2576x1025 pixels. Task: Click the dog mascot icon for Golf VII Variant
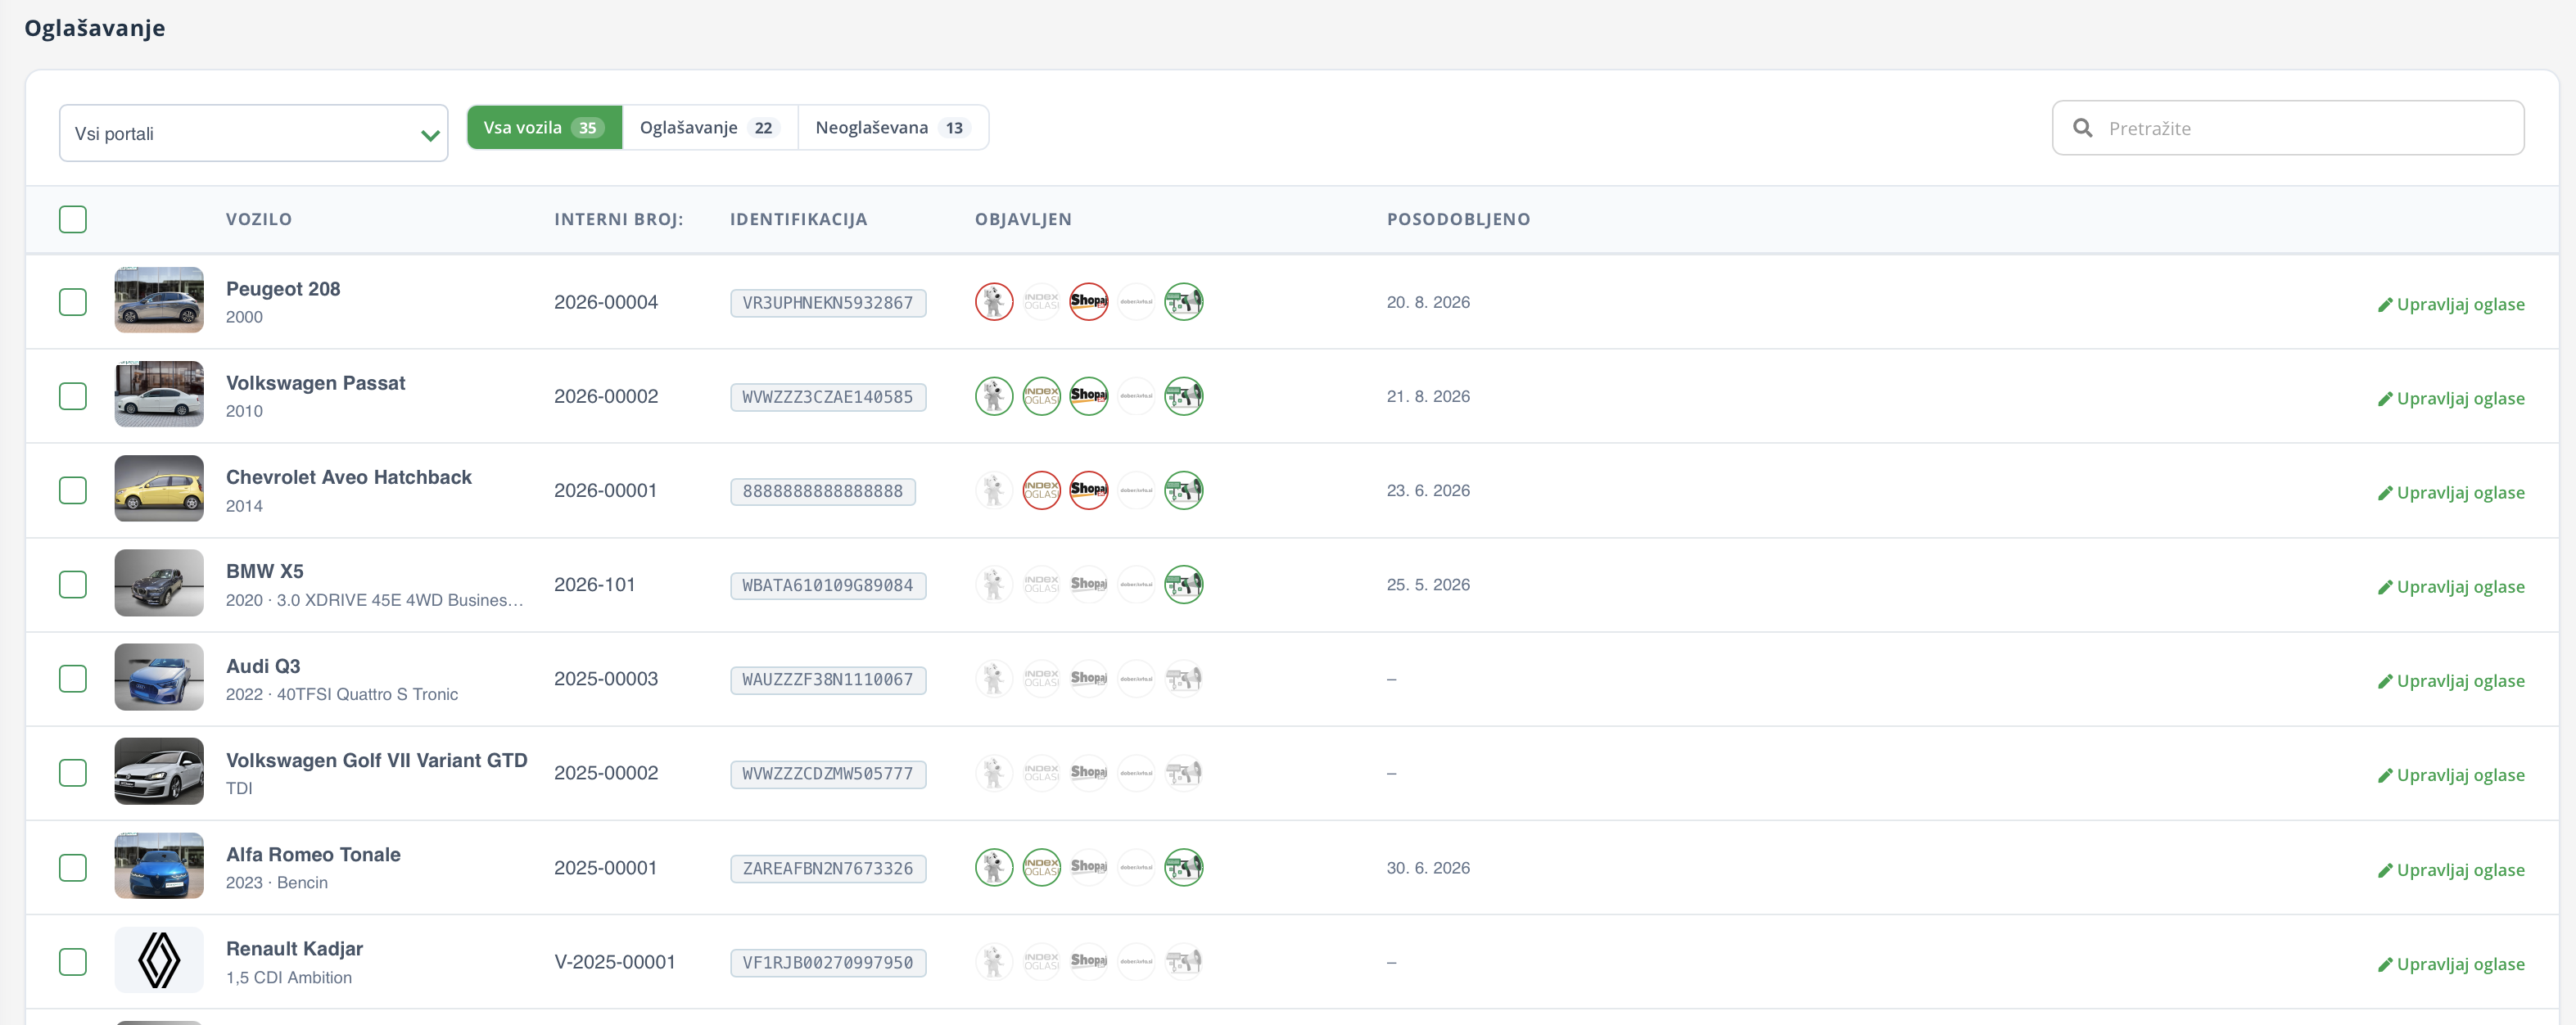coord(994,773)
